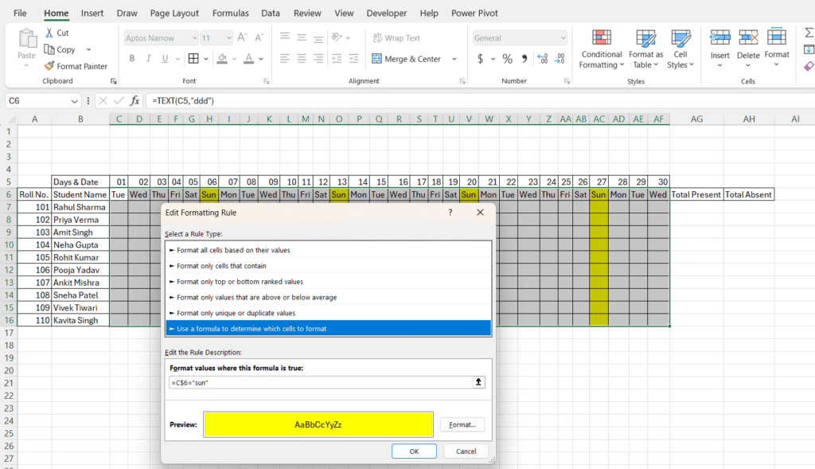Image resolution: width=815 pixels, height=469 pixels.
Task: Switch to the Formulas tab
Action: click(230, 13)
